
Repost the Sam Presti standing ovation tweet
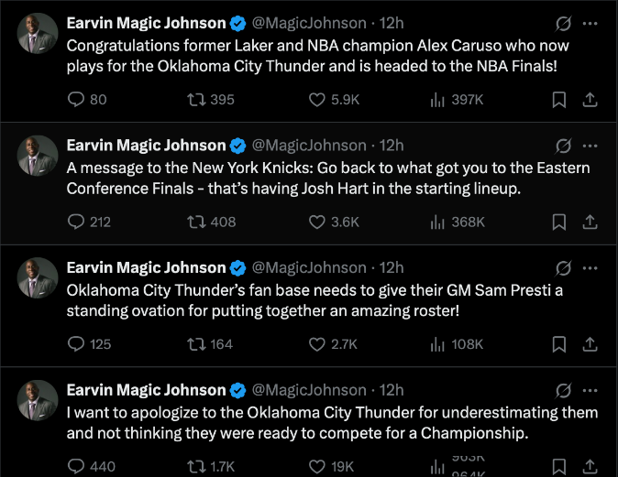click(x=196, y=344)
